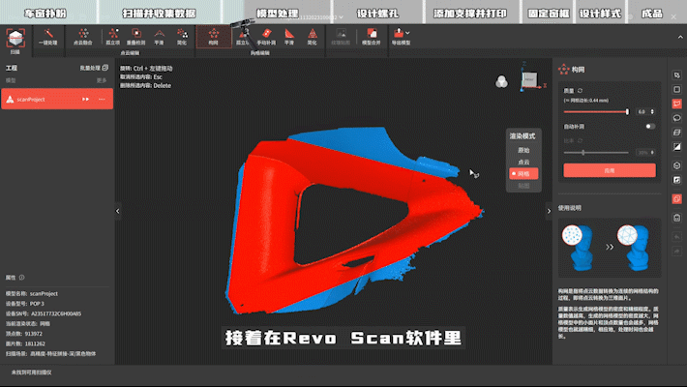
Task: Toggle the 自动补洞 auto hole-fill switch
Action: [x=649, y=126]
